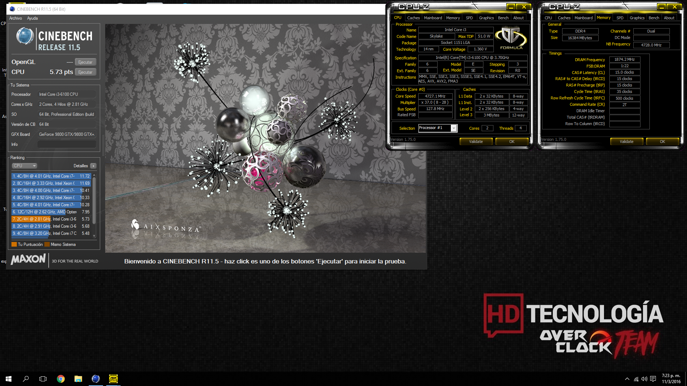This screenshot has width=687, height=386.
Task: Open Graphics tab in left CPU-Z
Action: coord(486,18)
